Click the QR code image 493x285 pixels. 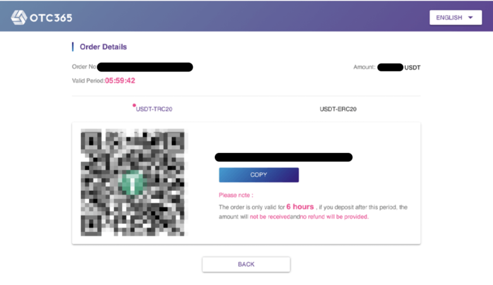point(133,182)
